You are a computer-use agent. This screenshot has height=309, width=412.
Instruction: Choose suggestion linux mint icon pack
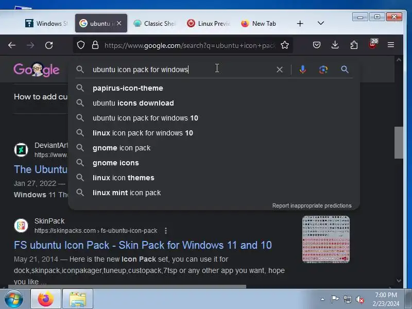click(214, 193)
